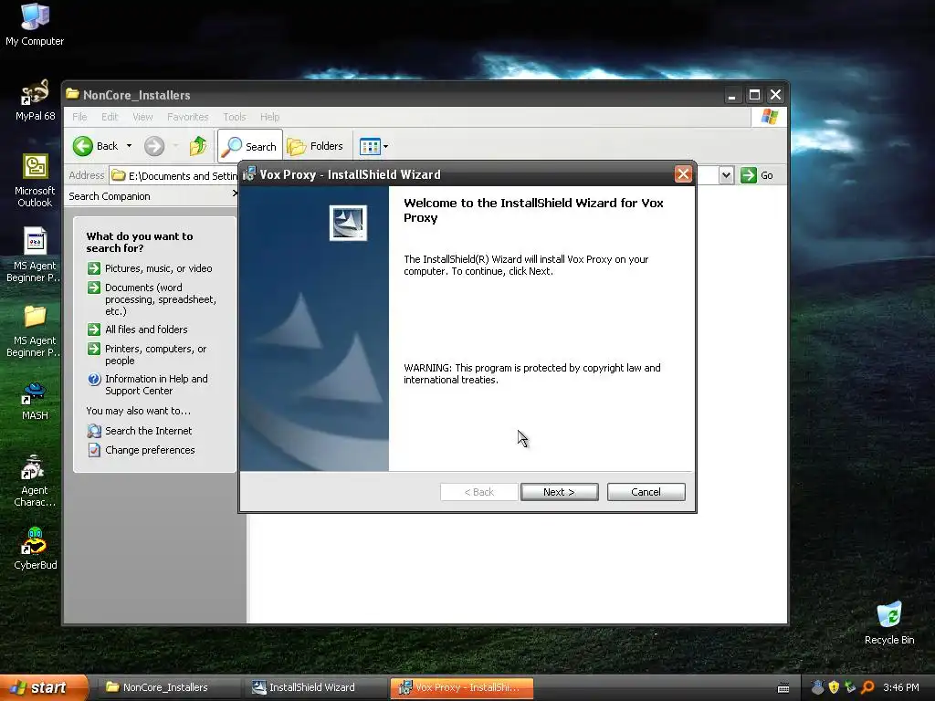Screen dimensions: 935x701
Task: Launch MASH desktop shortcut
Action: tap(35, 402)
